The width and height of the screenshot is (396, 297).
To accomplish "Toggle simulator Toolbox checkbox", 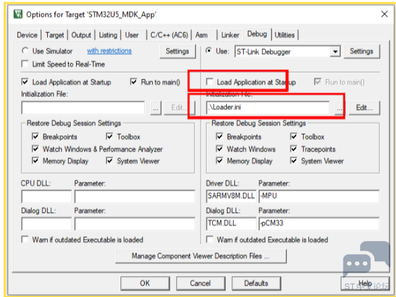I will [x=109, y=137].
